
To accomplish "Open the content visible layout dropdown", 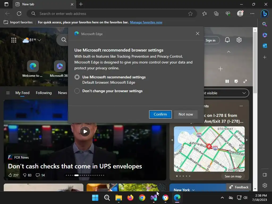I will coord(226,93).
